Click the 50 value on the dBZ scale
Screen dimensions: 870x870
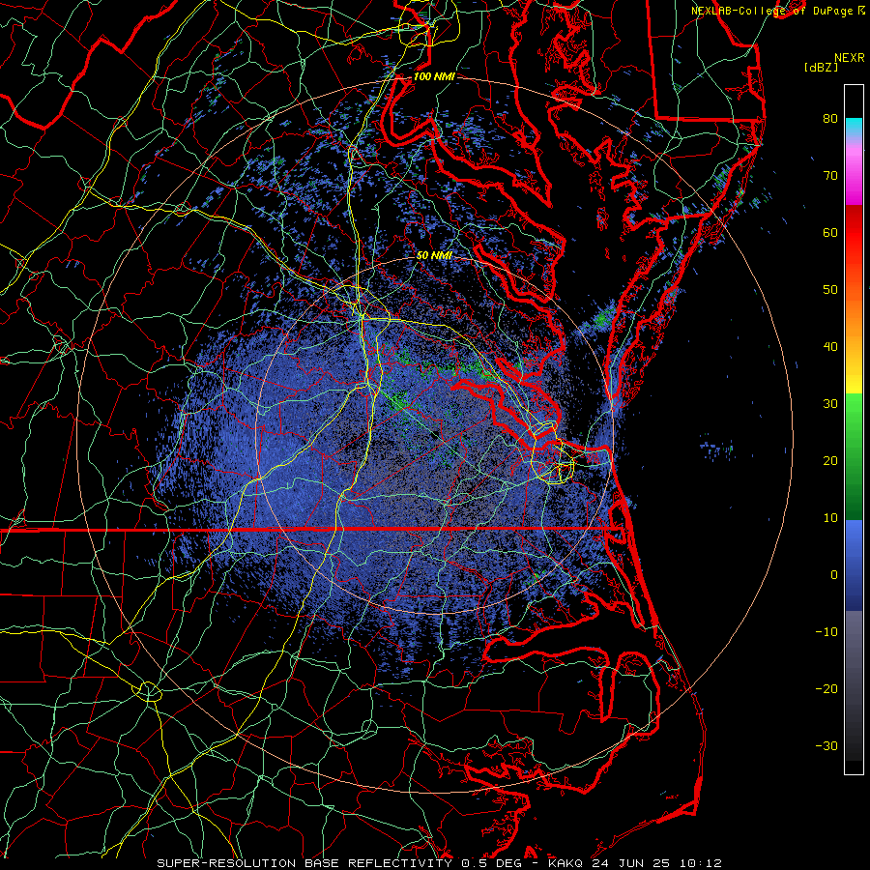click(830, 290)
